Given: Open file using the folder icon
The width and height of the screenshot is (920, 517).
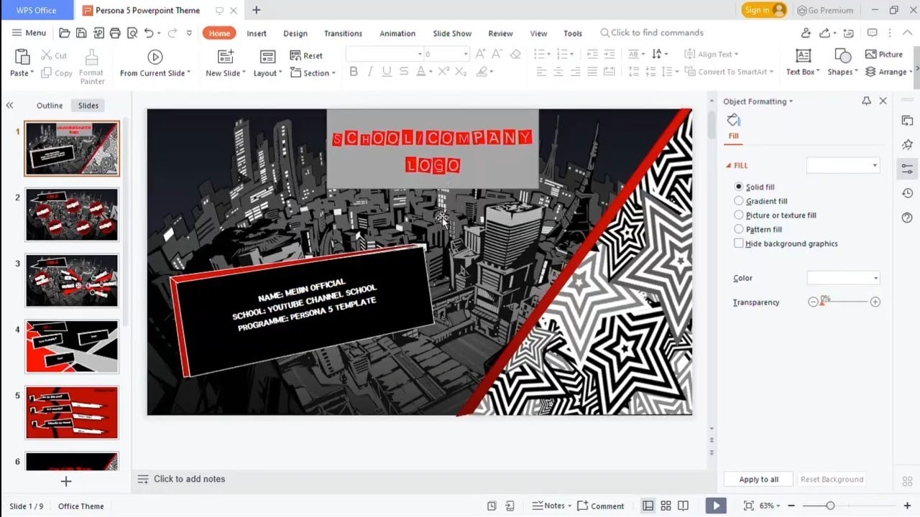Looking at the screenshot, I should pyautogui.click(x=65, y=33).
